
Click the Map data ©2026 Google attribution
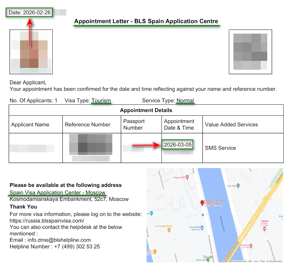tap(239, 261)
